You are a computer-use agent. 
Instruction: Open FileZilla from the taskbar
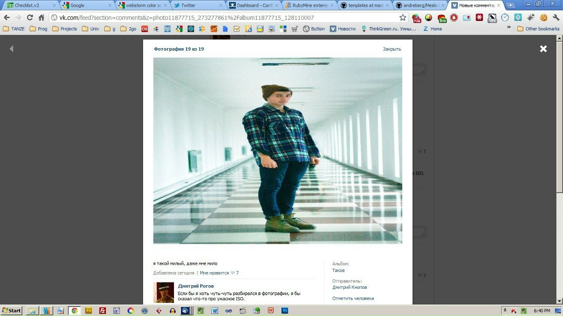point(103,310)
